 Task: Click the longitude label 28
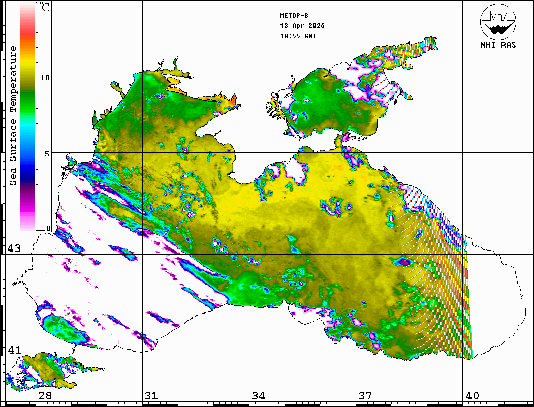pos(45,396)
